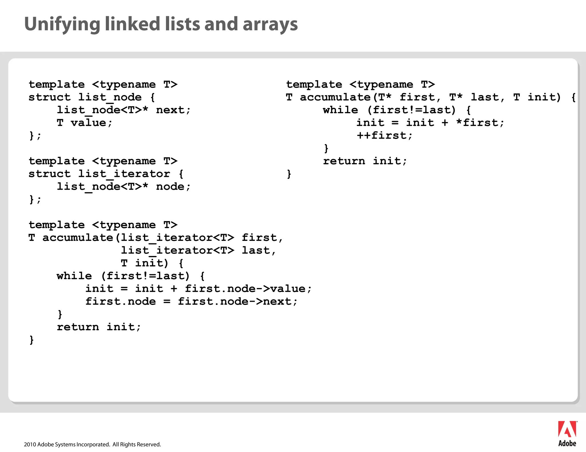The height and width of the screenshot is (452, 586).
Task: Click the line 'struct list_node {'
Action: coord(92,97)
